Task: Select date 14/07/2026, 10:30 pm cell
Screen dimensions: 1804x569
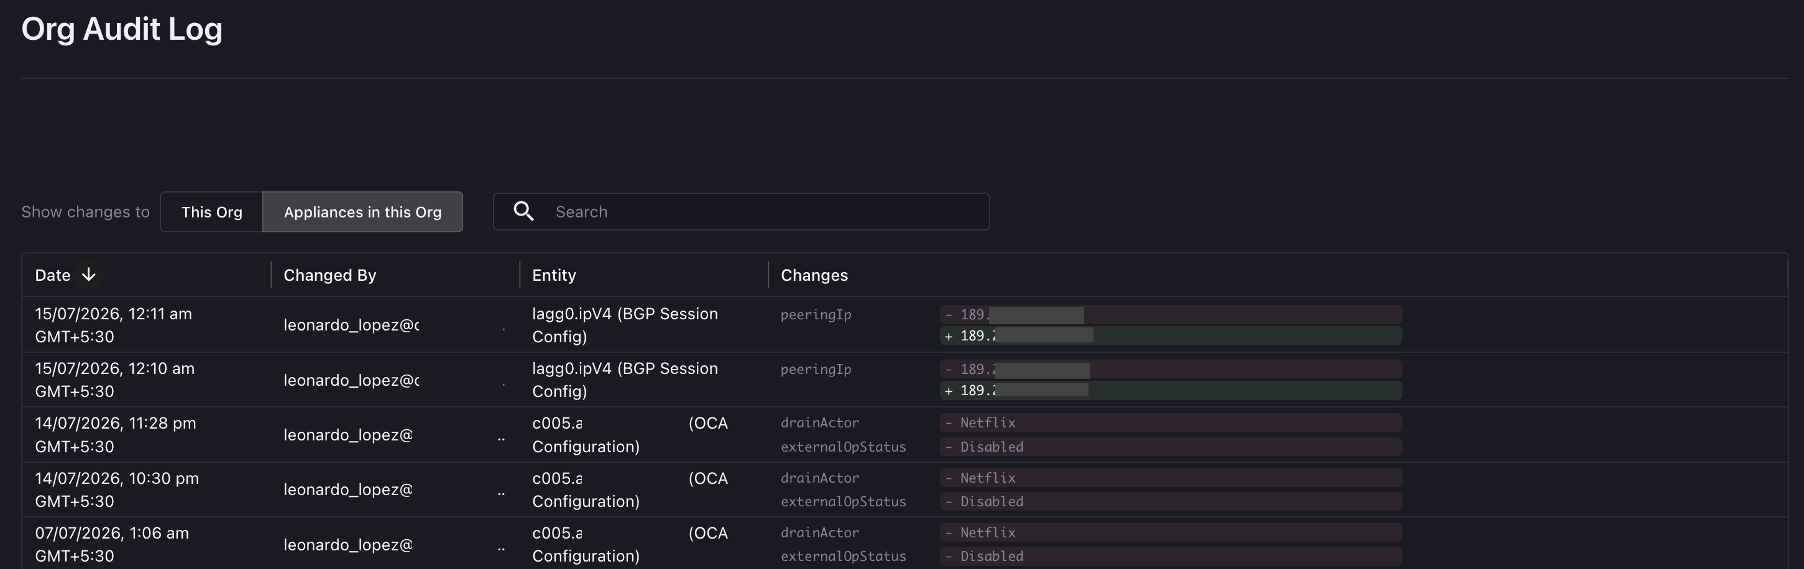Action: tap(117, 489)
